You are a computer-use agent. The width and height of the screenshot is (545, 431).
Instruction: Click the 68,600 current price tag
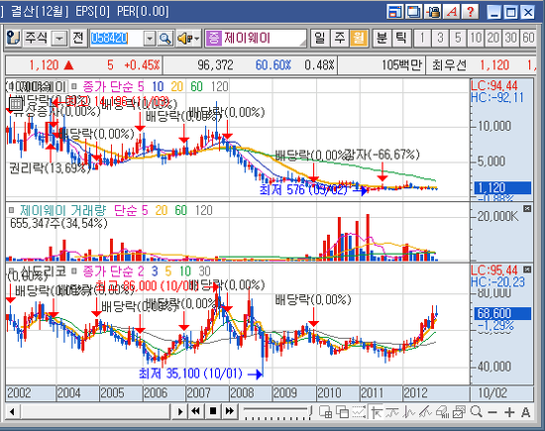click(502, 313)
